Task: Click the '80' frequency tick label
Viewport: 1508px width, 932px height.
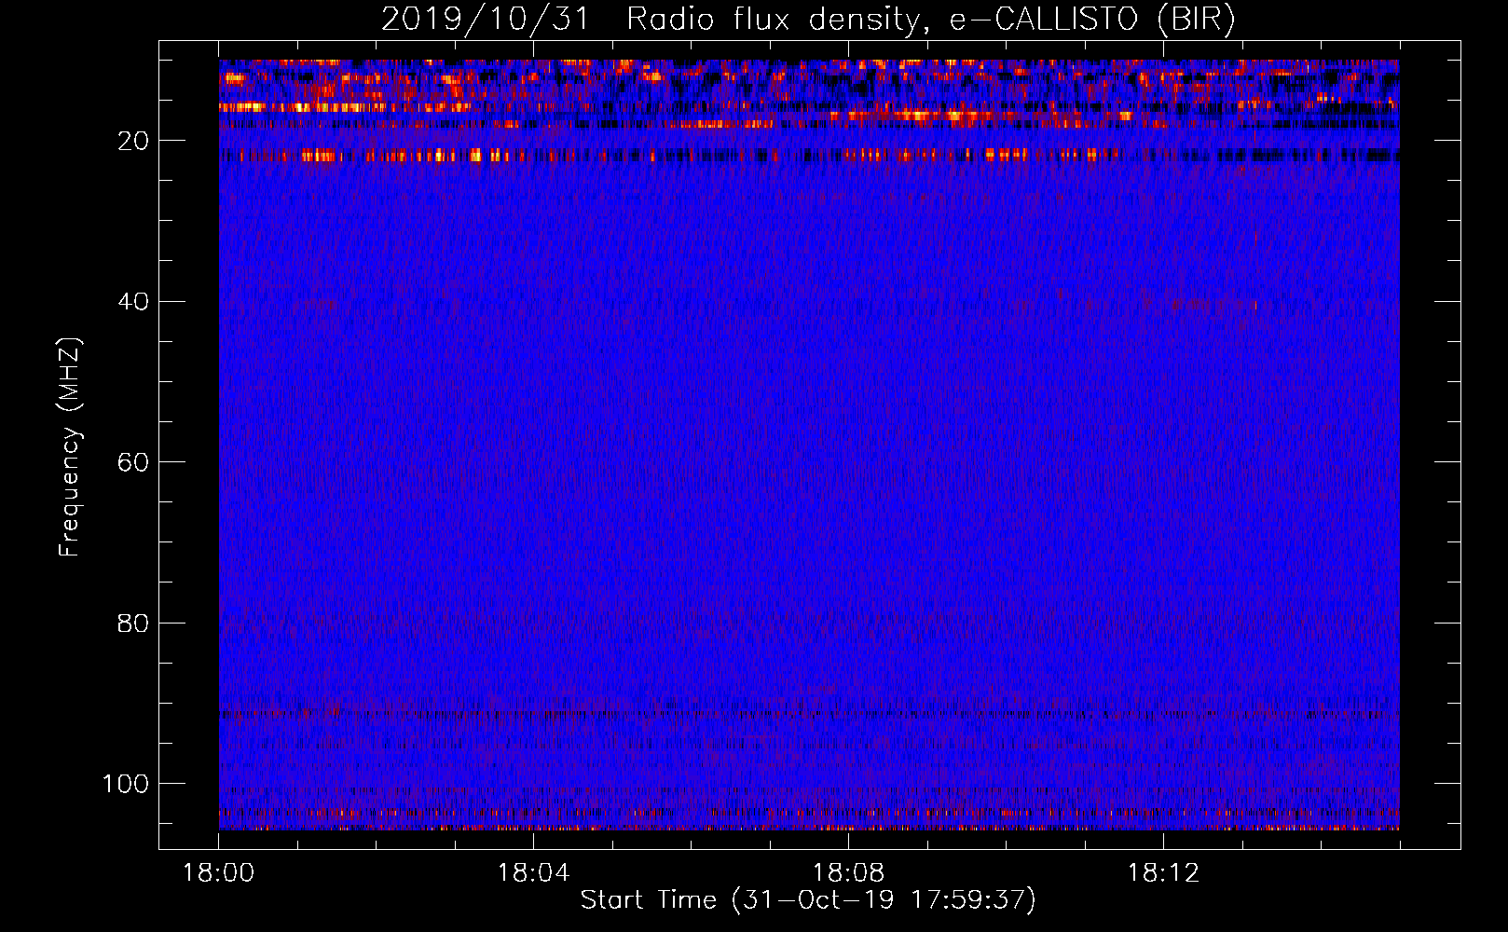Action: click(x=133, y=623)
